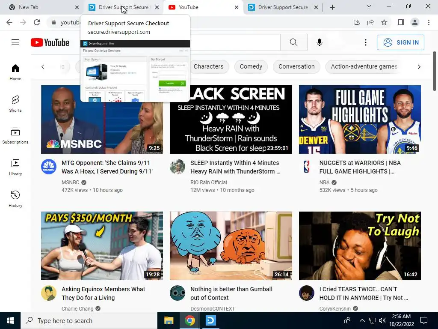Open Driver Support app from taskbar
Image resolution: width=438 pixels, height=329 pixels.
point(210,320)
